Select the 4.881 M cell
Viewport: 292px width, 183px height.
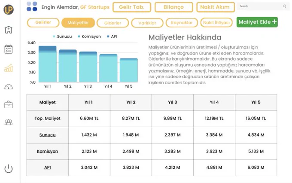click(214, 168)
